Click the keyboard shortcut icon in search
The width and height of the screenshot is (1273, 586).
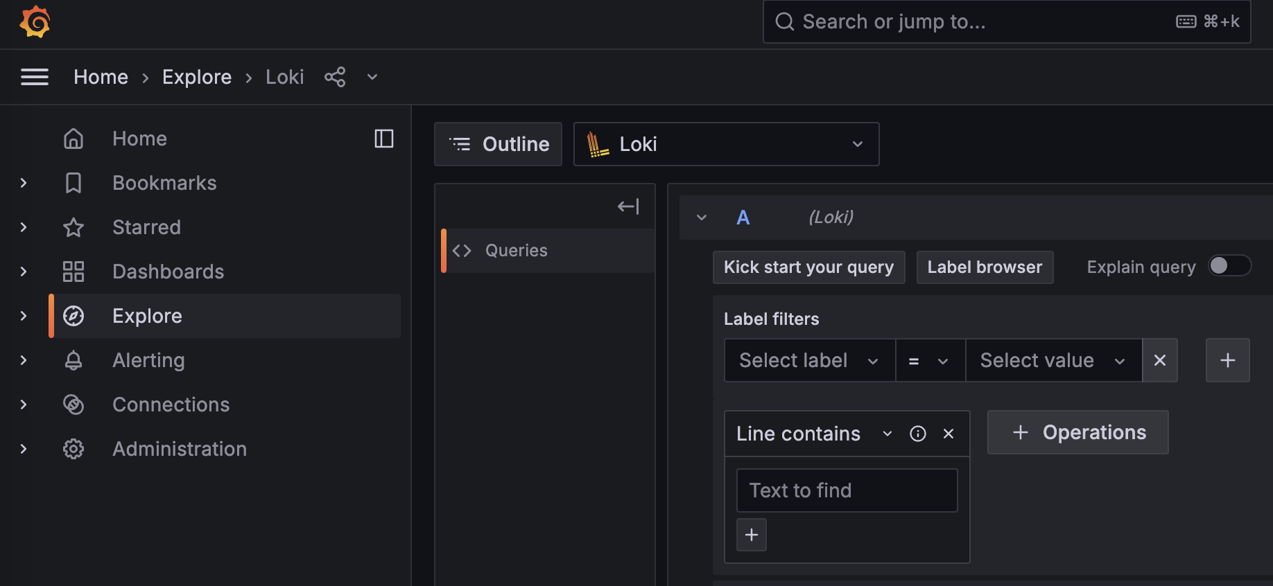point(1186,21)
